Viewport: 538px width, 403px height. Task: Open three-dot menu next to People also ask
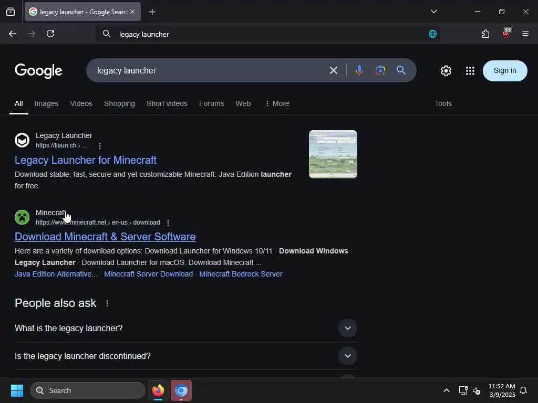coord(107,303)
